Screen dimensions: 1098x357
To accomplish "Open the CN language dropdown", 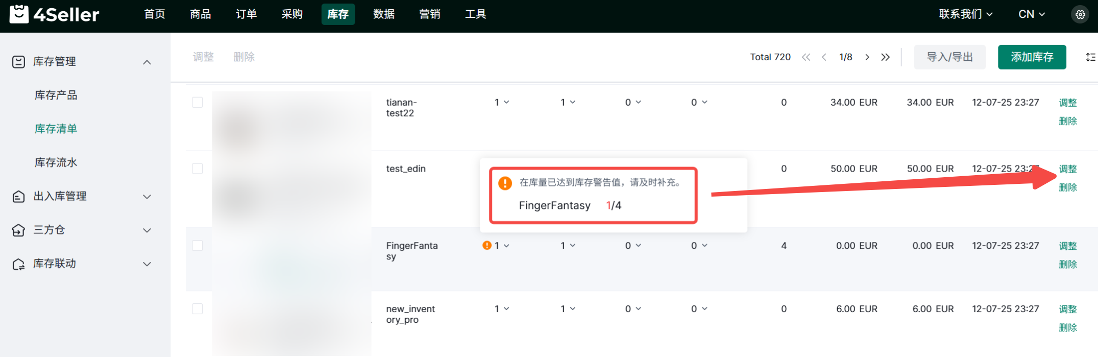I will point(1032,14).
